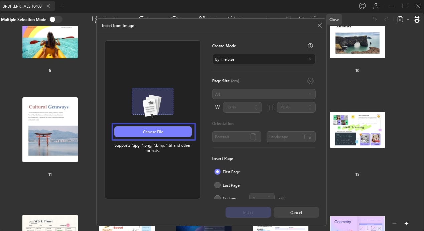Expand the save options arrow
This screenshot has height=231, width=424.
coord(408,19)
